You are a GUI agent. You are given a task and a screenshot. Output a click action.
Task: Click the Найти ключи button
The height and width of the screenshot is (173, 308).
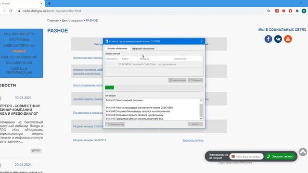178,80
